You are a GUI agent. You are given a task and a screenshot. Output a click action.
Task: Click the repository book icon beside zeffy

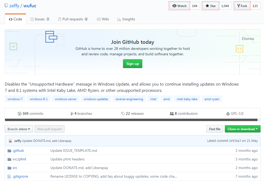tap(6, 5)
